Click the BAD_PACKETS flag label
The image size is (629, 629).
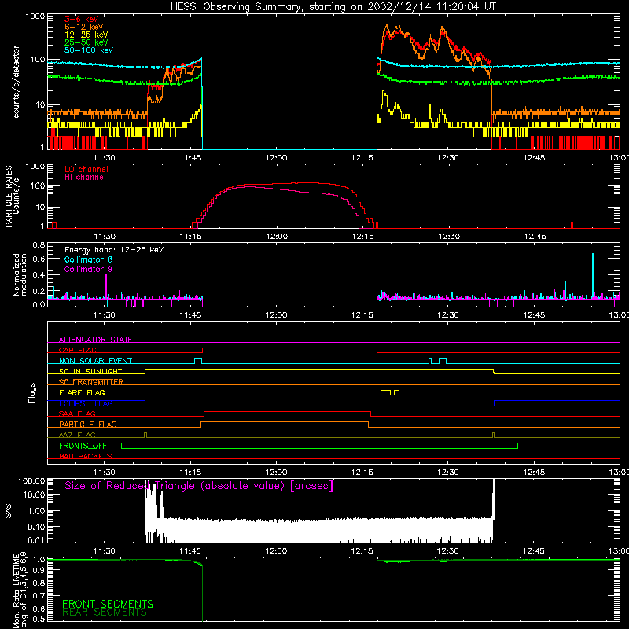coord(86,456)
